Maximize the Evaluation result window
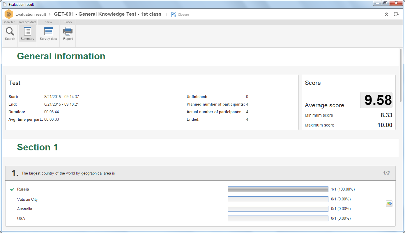Viewport: 405px width, 233px height. point(385,3)
